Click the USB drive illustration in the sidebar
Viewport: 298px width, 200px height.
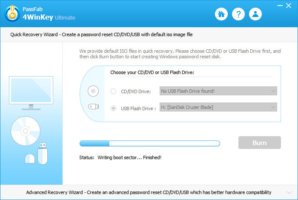click(x=43, y=154)
